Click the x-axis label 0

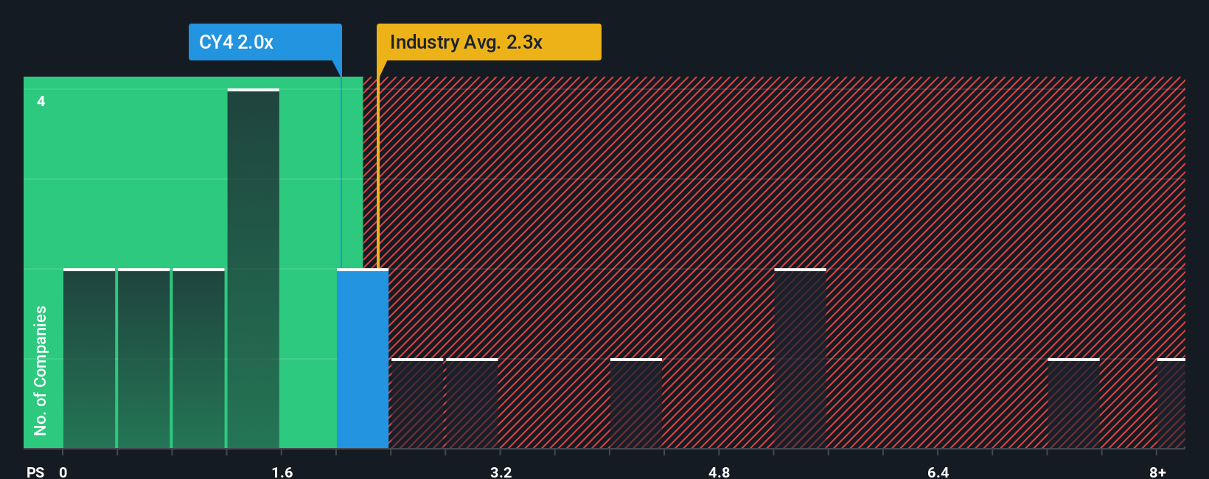63,472
